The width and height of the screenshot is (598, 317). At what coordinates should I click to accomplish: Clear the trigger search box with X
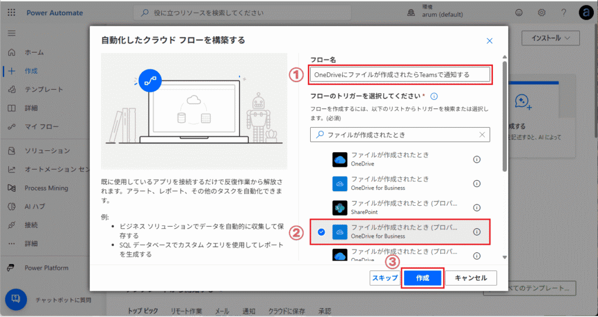[x=482, y=135]
